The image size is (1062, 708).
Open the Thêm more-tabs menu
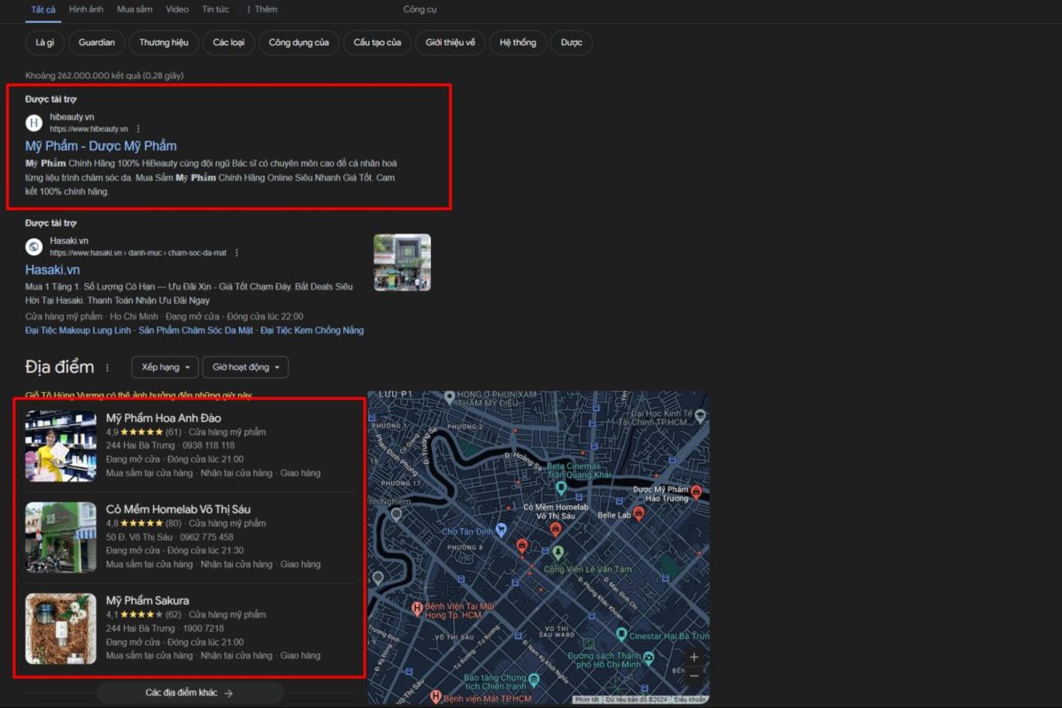[x=261, y=10]
